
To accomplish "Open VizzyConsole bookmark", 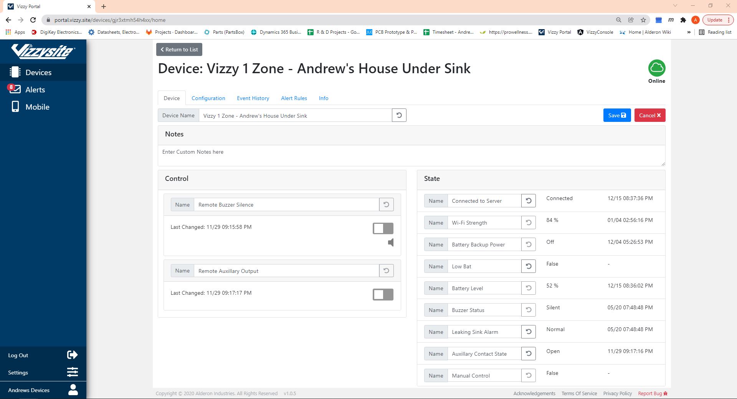I will point(595,32).
